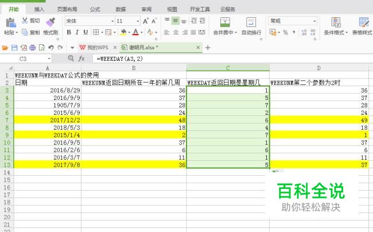Expand fill color dropdown arrow
The image size is (373, 232).
(129, 32)
